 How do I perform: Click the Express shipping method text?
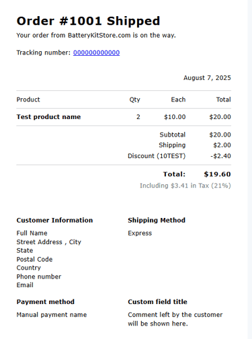tap(140, 233)
